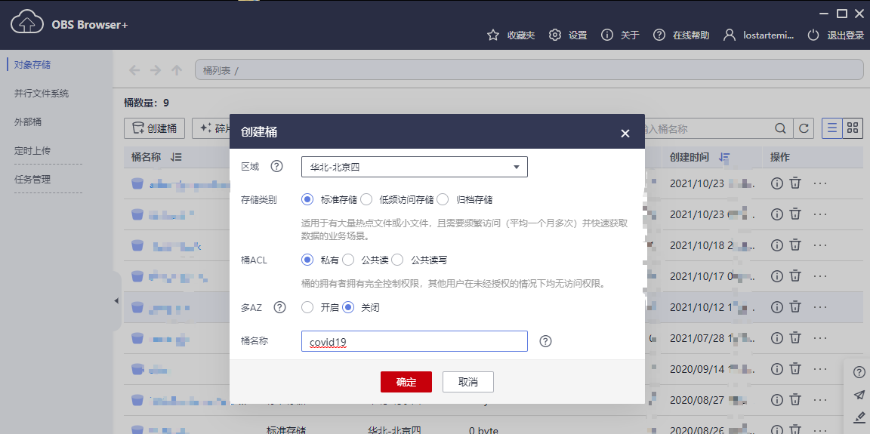The height and width of the screenshot is (434, 870).
Task: Open more options for 2021/10/18 bucket row
Action: tap(820, 245)
